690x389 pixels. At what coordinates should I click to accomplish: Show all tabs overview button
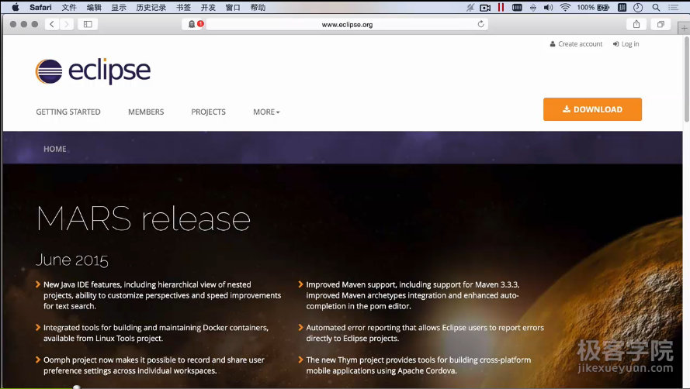tap(661, 24)
